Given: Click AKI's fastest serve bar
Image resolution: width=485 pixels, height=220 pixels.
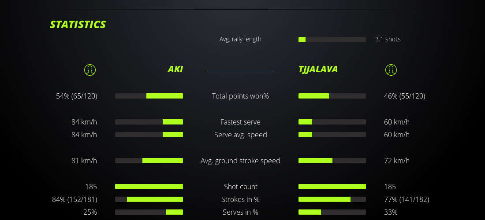Looking at the screenshot, I should coord(149,122).
